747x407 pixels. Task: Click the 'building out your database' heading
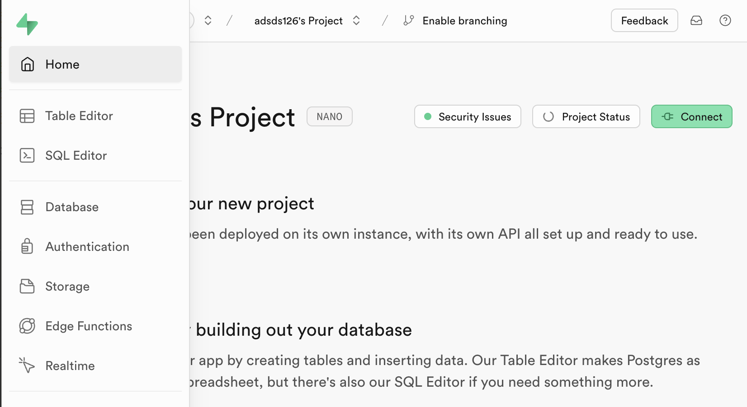(304, 330)
